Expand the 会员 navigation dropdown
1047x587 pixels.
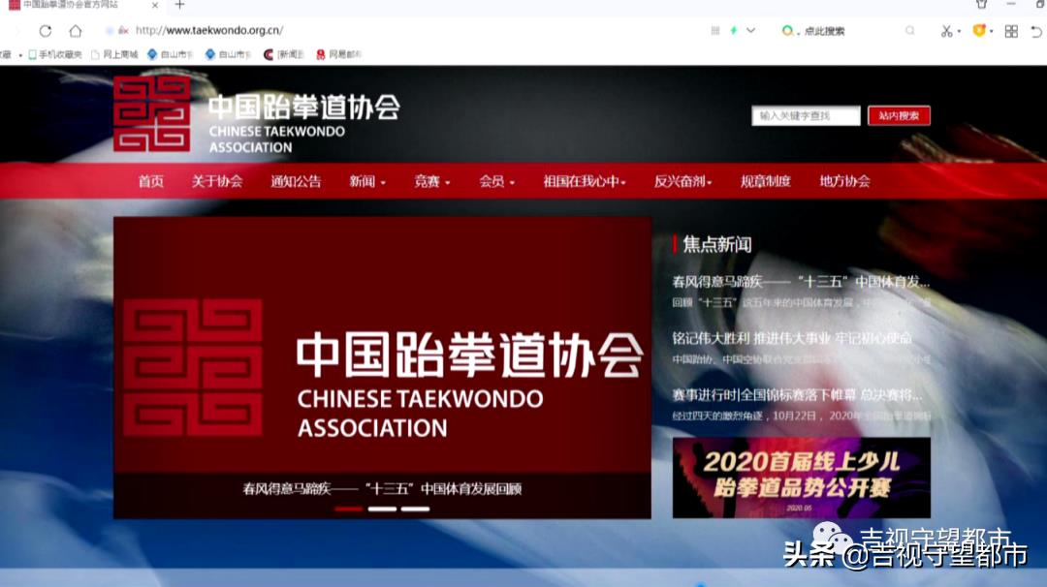(x=496, y=181)
